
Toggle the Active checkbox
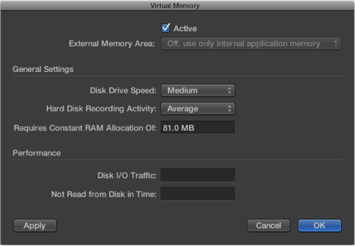pyautogui.click(x=166, y=28)
